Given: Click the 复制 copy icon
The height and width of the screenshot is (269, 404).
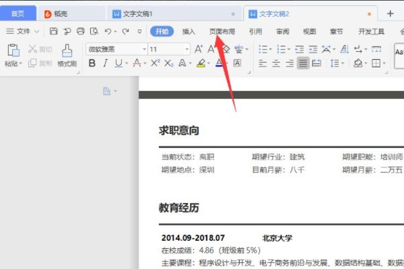Looking at the screenshot, I should [32, 63].
